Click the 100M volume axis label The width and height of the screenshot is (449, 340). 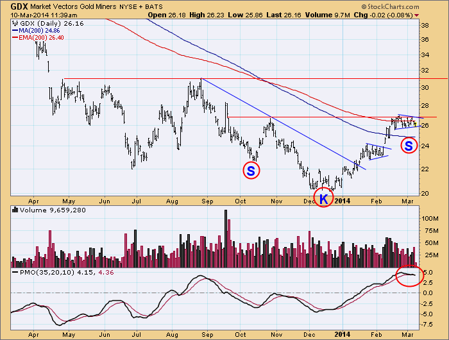click(430, 219)
